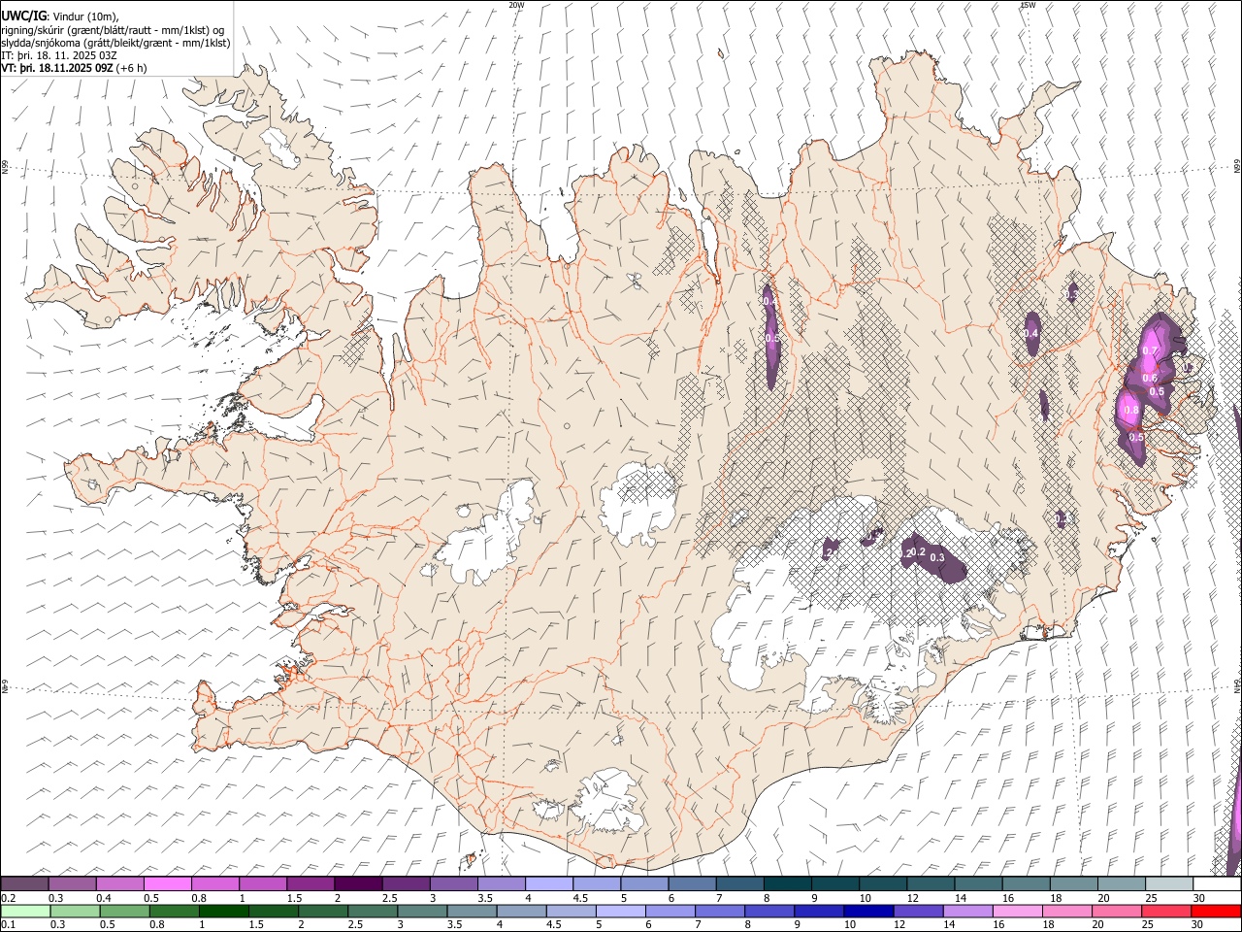Viewport: 1242px width, 932px height.
Task: Select the bright pink top-row swatch at 0.5
Action: 167,884
